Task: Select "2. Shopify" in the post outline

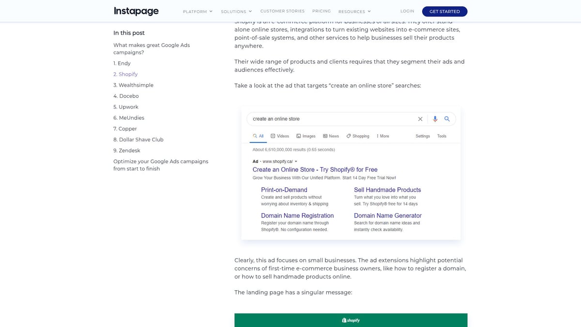Action: [125, 74]
